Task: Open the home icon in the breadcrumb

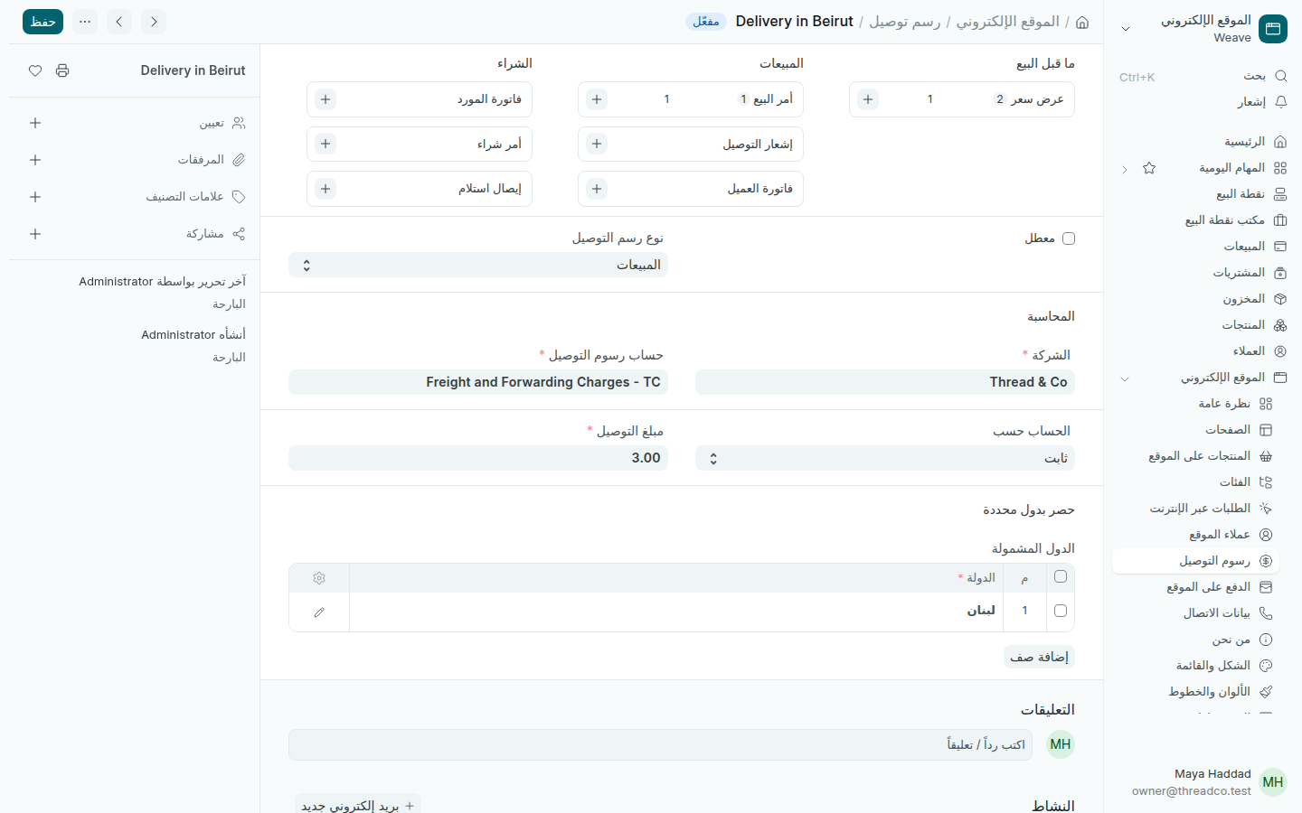Action: coord(1082,22)
